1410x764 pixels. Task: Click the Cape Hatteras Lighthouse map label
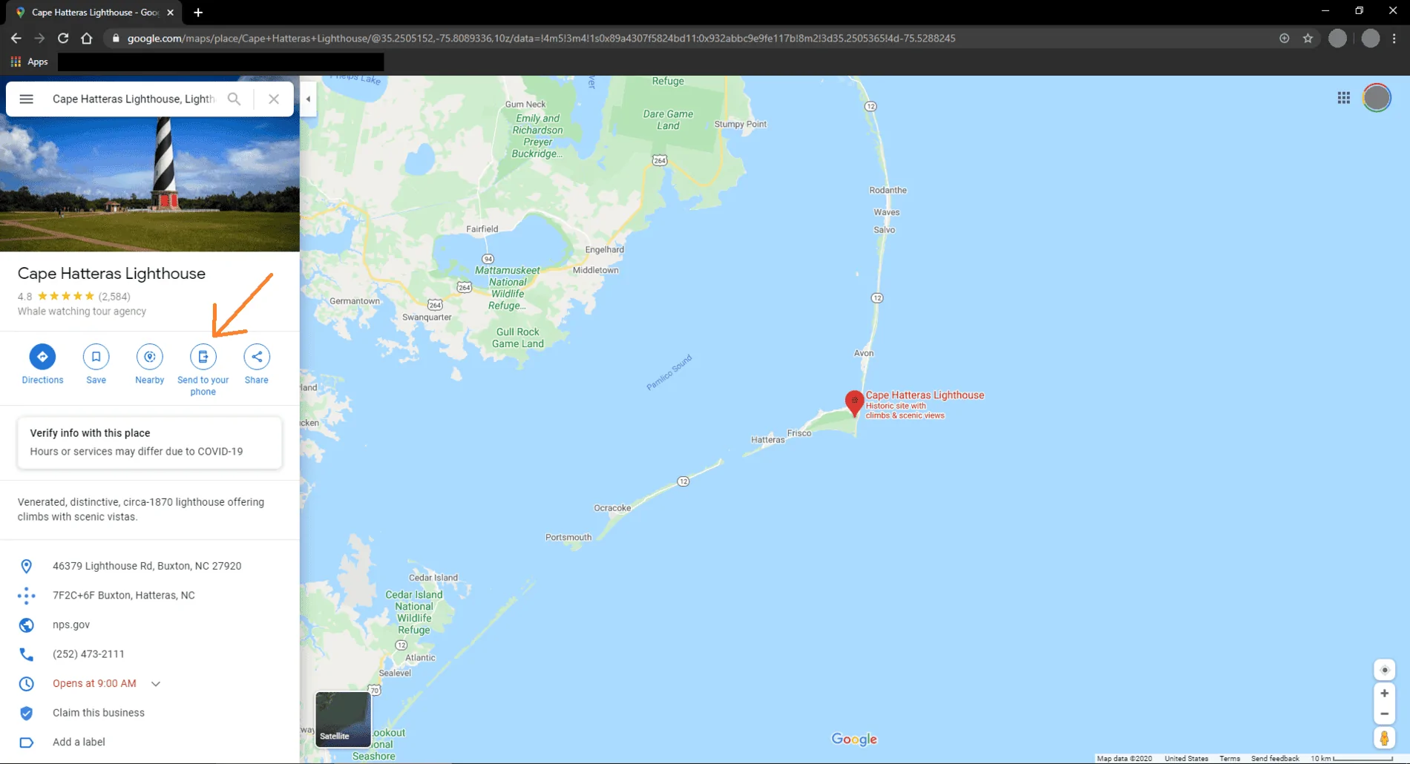[925, 395]
